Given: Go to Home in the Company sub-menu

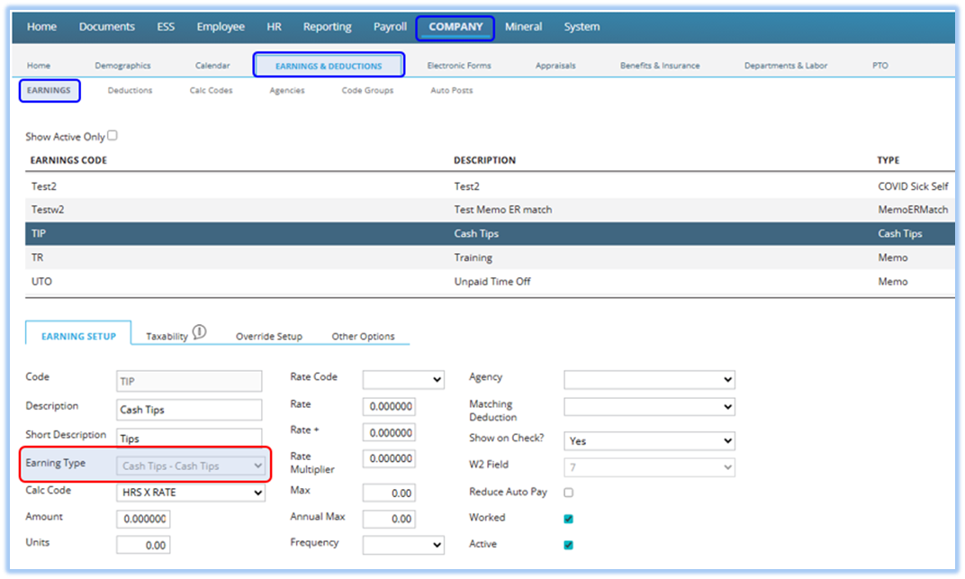Looking at the screenshot, I should pyautogui.click(x=38, y=65).
